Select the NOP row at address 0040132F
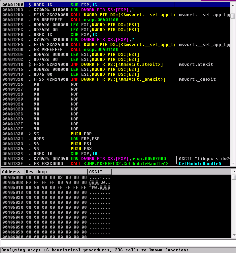Screen dimensions: 236x253 click(x=115, y=129)
